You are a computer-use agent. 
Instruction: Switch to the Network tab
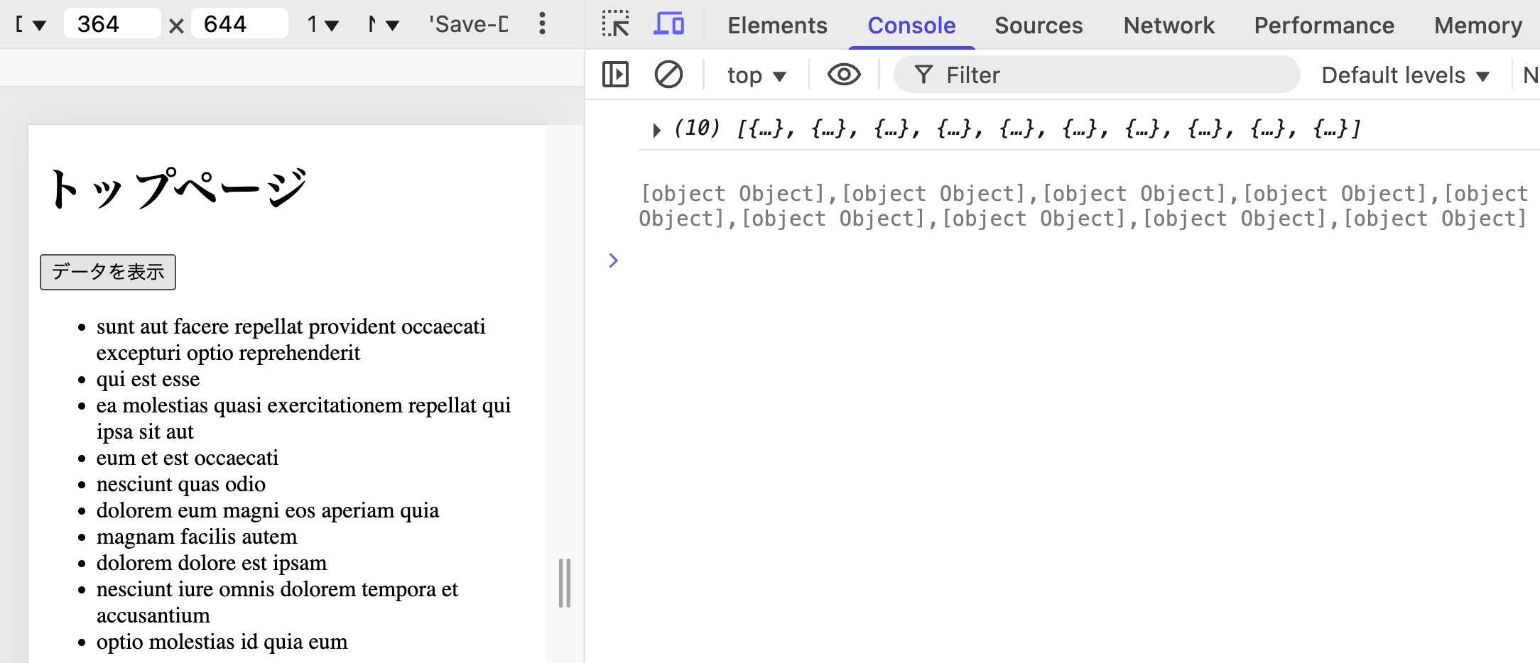coord(1168,26)
